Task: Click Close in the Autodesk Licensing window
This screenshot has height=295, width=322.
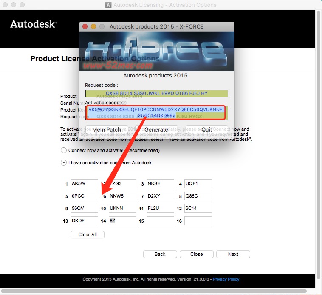Action: [197, 254]
